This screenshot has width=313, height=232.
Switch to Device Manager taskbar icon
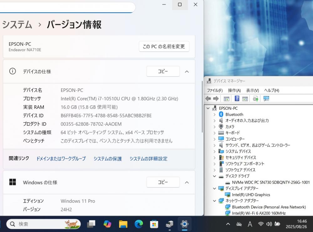point(169,224)
